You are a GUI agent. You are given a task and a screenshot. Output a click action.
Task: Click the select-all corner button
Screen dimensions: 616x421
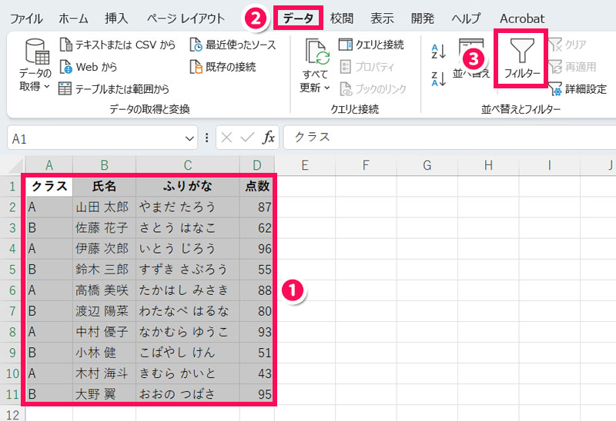click(12, 165)
